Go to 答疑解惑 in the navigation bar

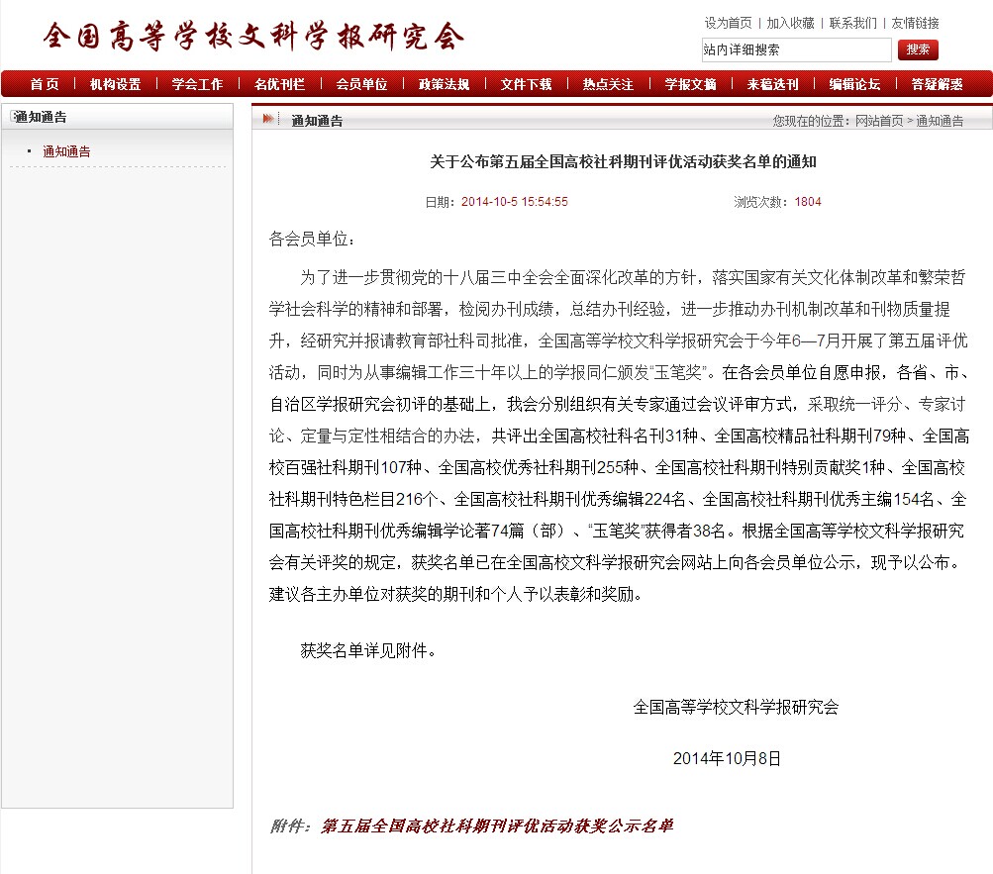point(937,84)
